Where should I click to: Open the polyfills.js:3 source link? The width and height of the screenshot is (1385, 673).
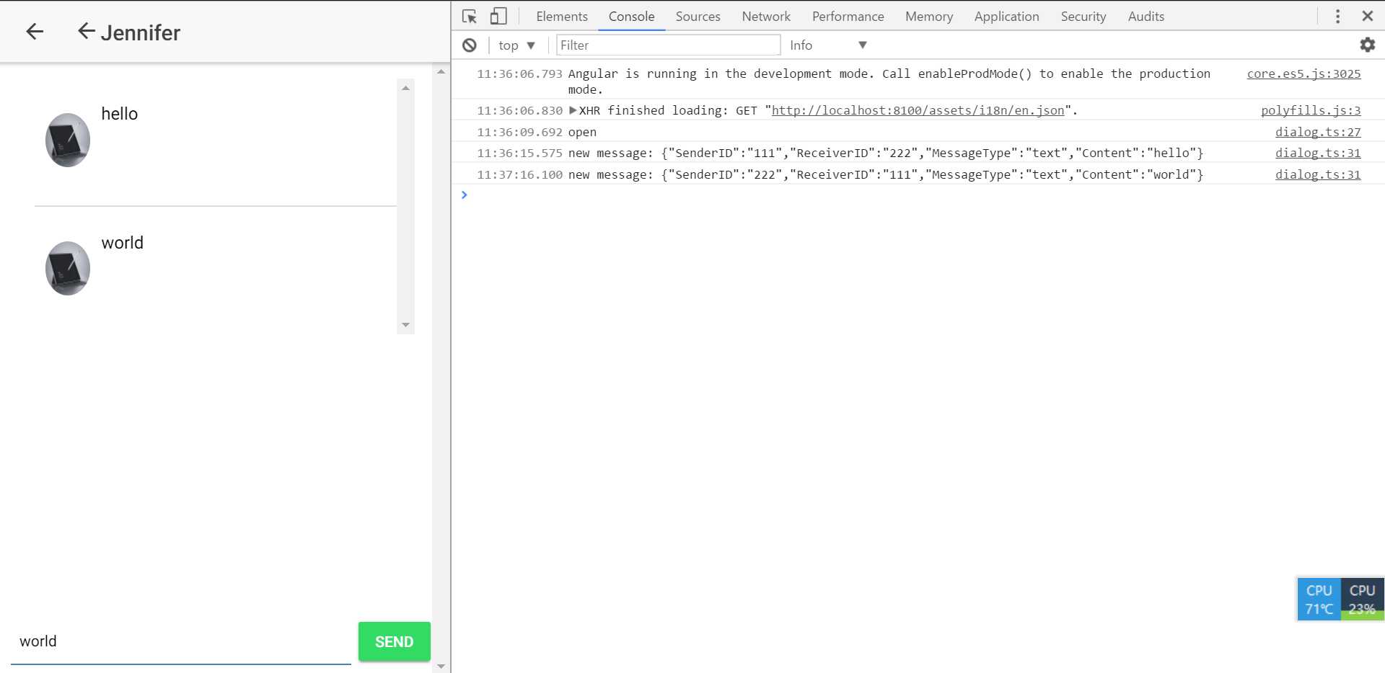(x=1311, y=110)
